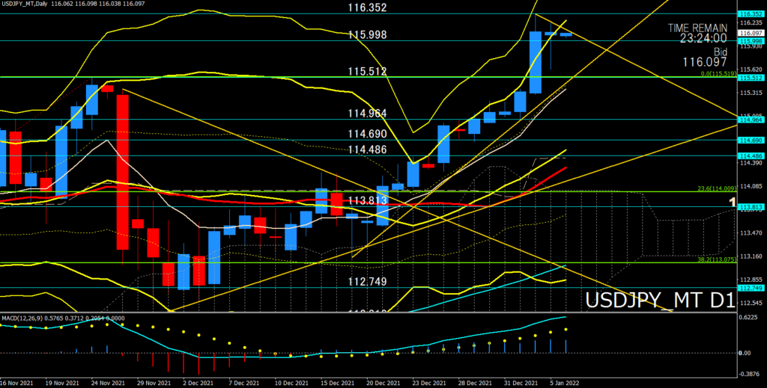The image size is (767, 388).
Task: Click the large 116.097 value under Bid
Action: (x=705, y=62)
